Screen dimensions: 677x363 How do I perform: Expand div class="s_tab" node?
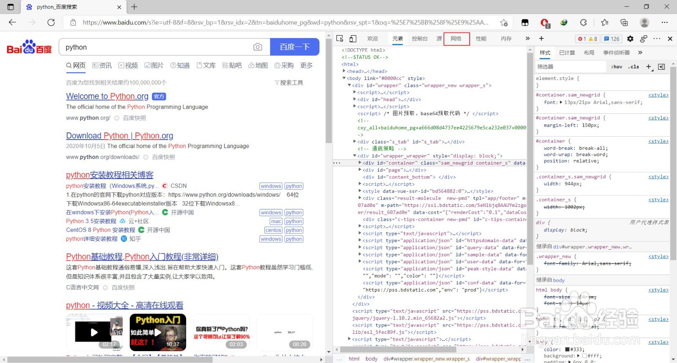[355, 142]
